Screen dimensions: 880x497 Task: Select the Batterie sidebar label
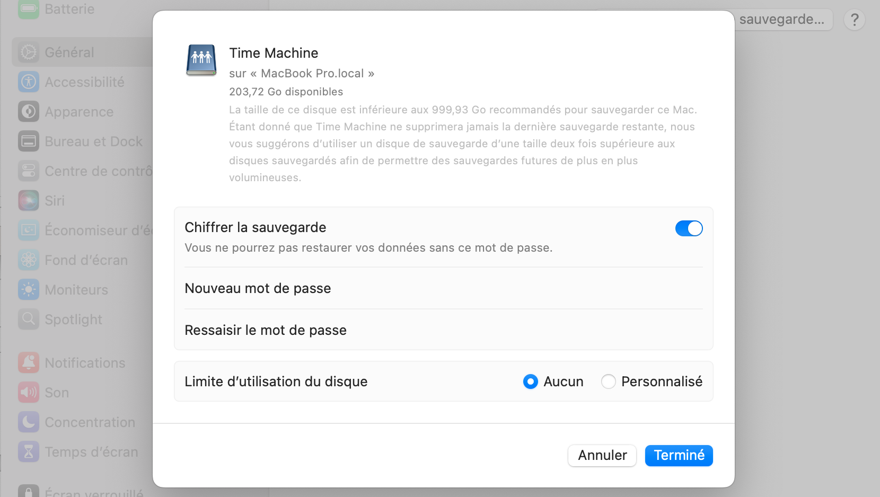(69, 9)
